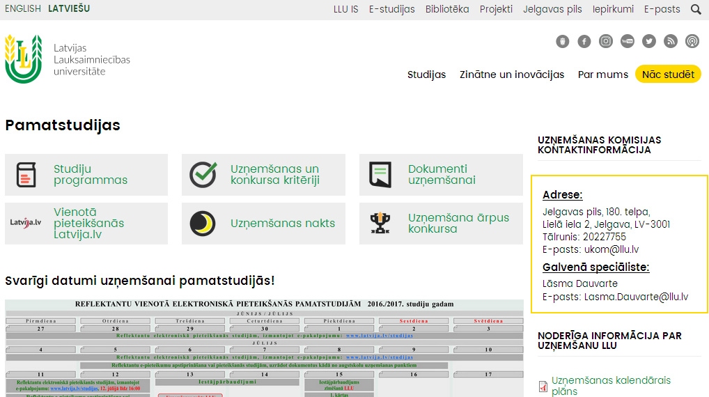This screenshot has height=397, width=709.
Task: Click the trophy icon for Uzņemšana ārpus konkursa
Action: (x=380, y=224)
